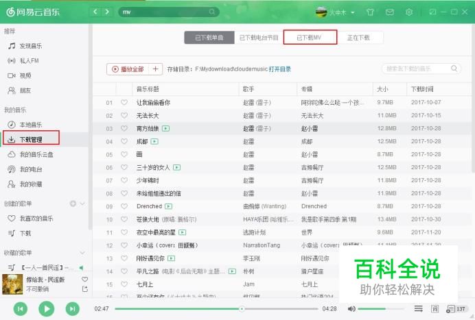Switch to 已下载单曲 tab
The image size is (475, 320).
(x=209, y=38)
